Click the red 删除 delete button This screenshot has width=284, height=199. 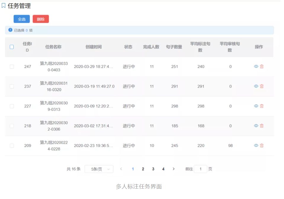click(41, 19)
